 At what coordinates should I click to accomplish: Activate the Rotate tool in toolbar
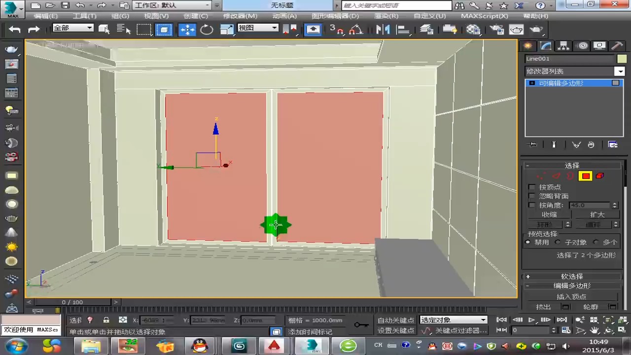[x=207, y=30]
